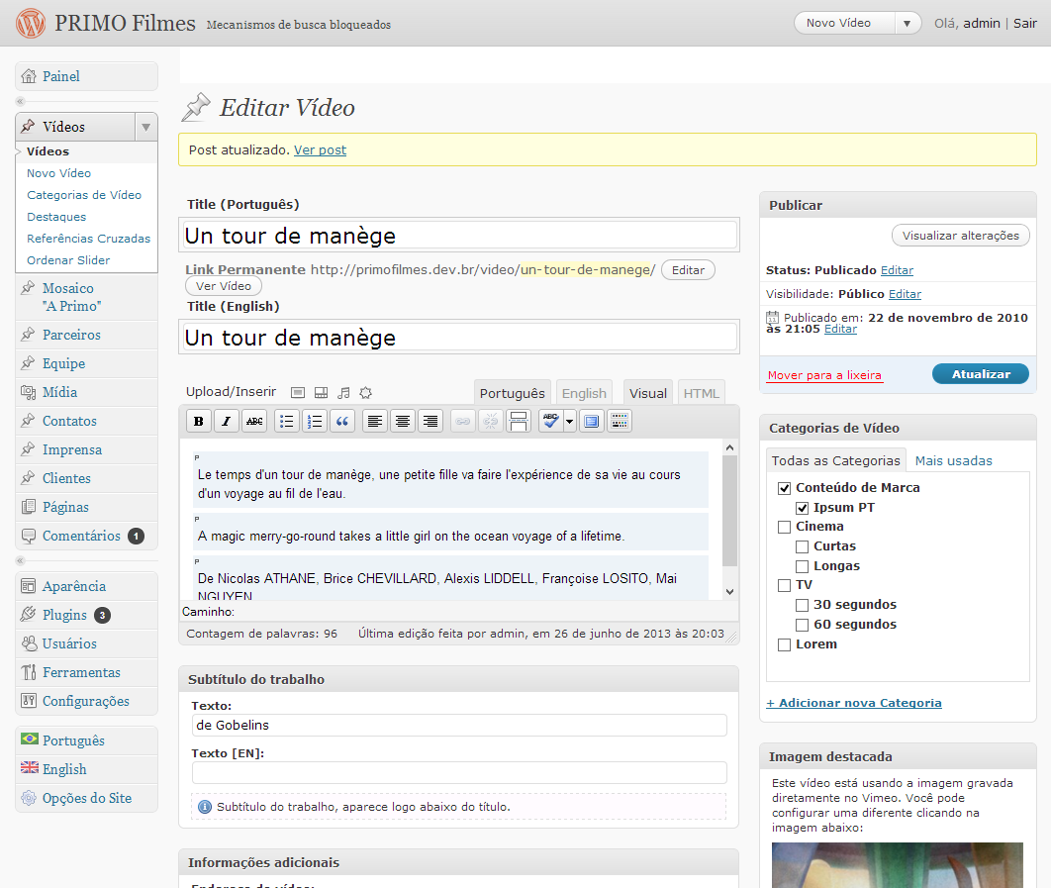Click the Mover para a lixeira link
The width and height of the screenshot is (1051, 888).
[824, 375]
